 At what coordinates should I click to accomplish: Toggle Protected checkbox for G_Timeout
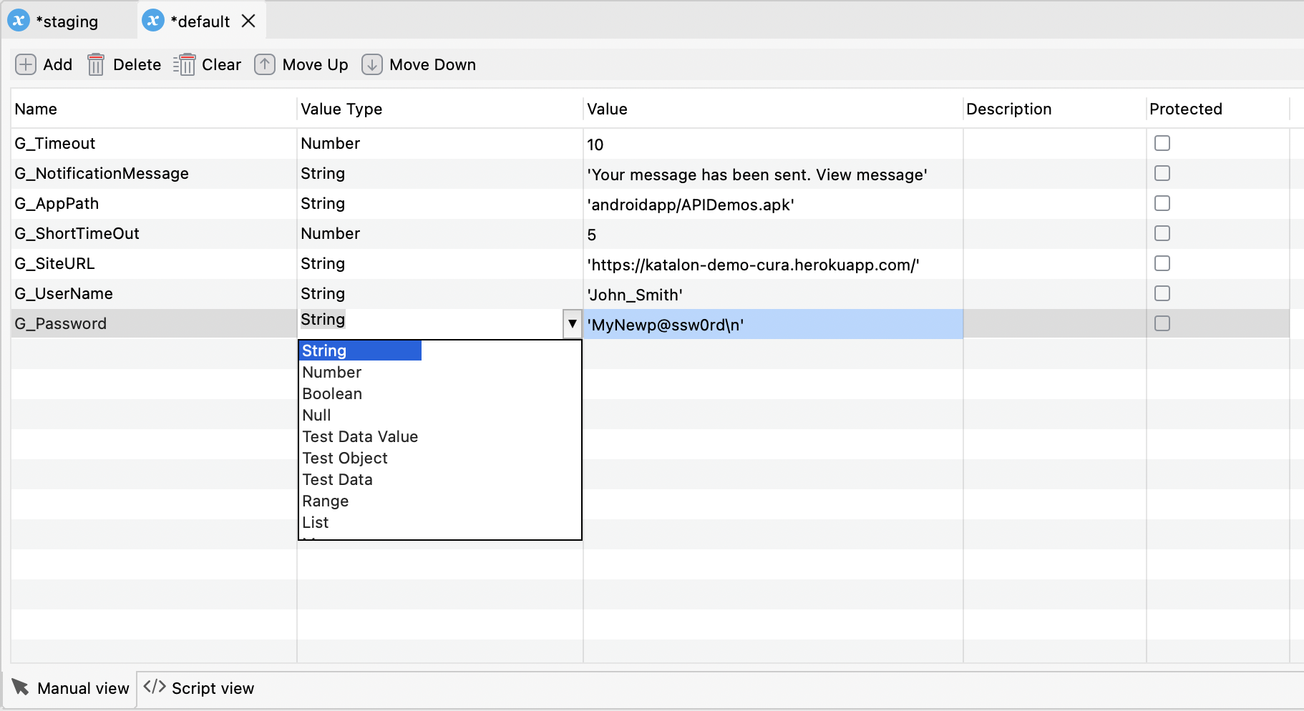pos(1162,143)
